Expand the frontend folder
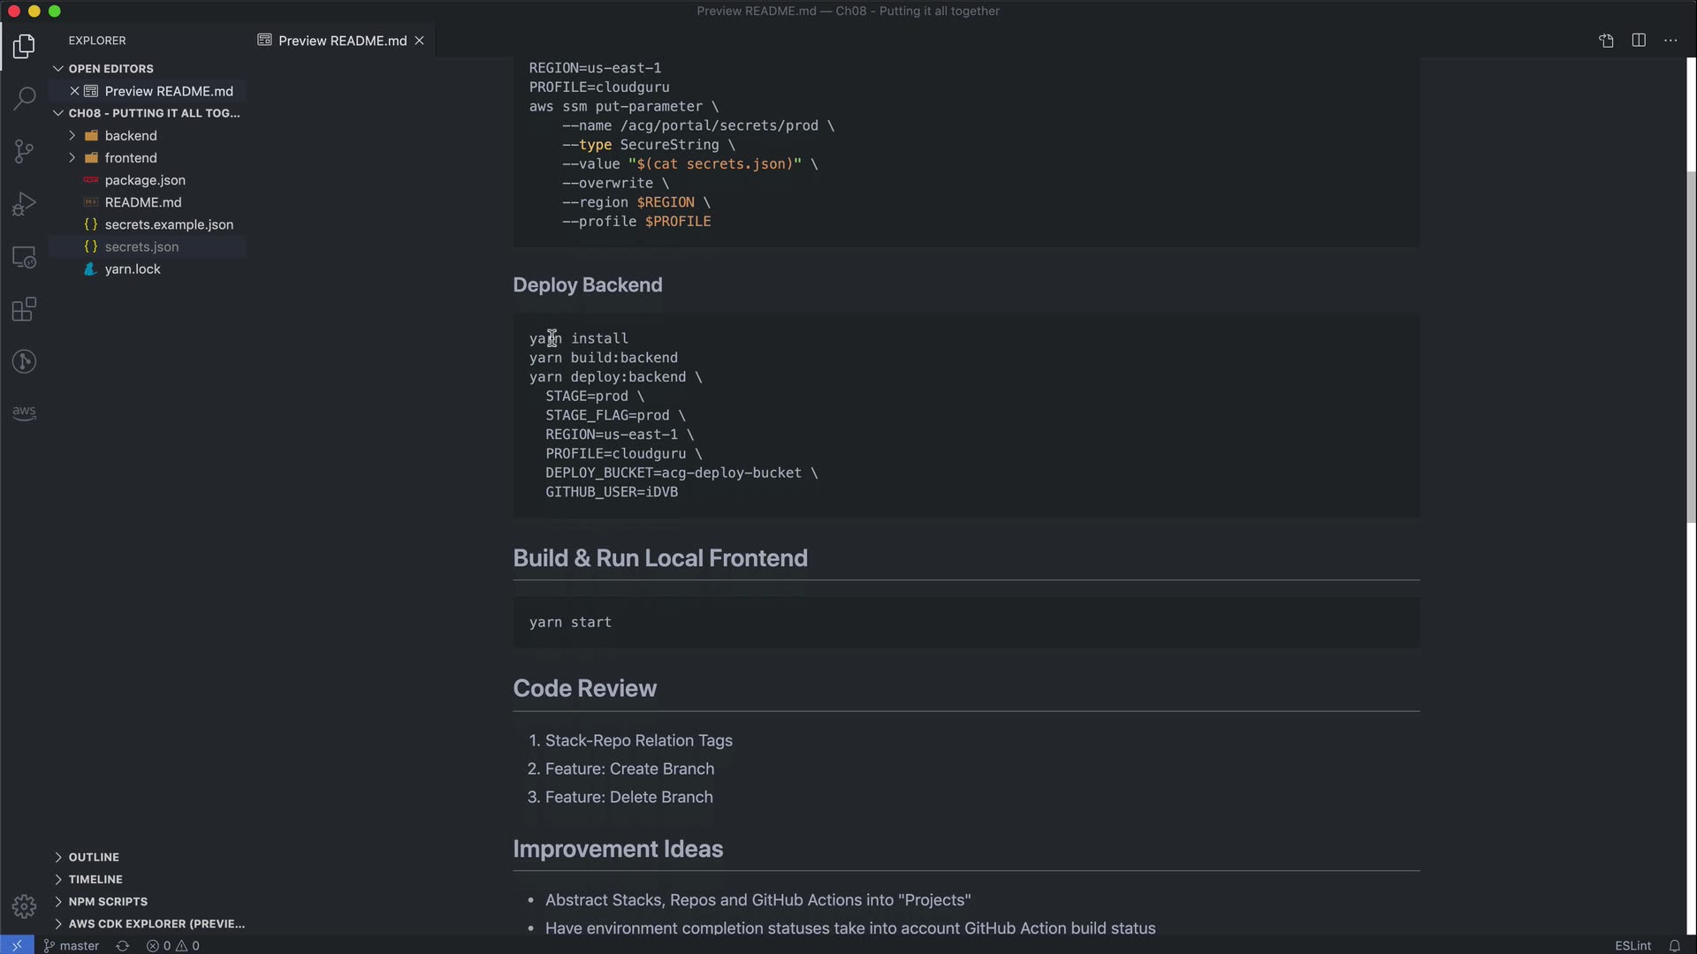This screenshot has width=1697, height=954. click(x=131, y=158)
